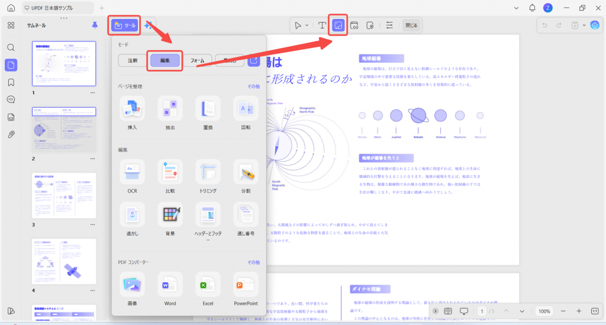Open the search panel in left sidebar

tap(11, 47)
